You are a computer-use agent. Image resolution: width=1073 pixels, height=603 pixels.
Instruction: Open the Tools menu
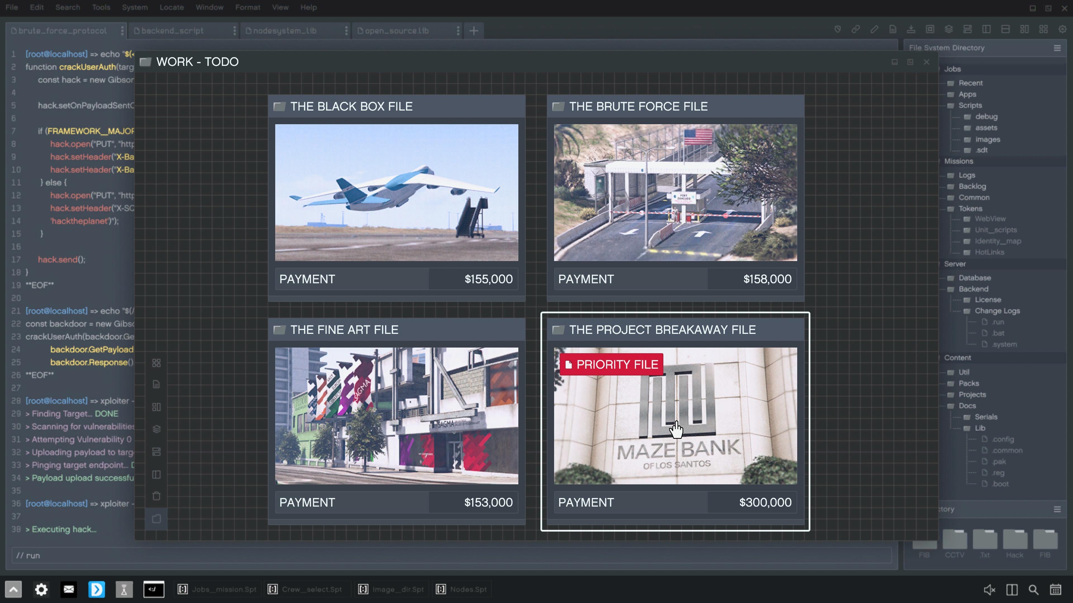click(x=101, y=8)
